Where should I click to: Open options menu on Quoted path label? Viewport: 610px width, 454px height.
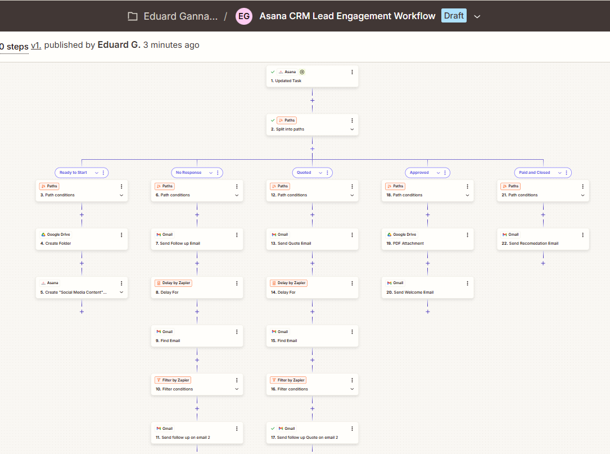tap(327, 173)
